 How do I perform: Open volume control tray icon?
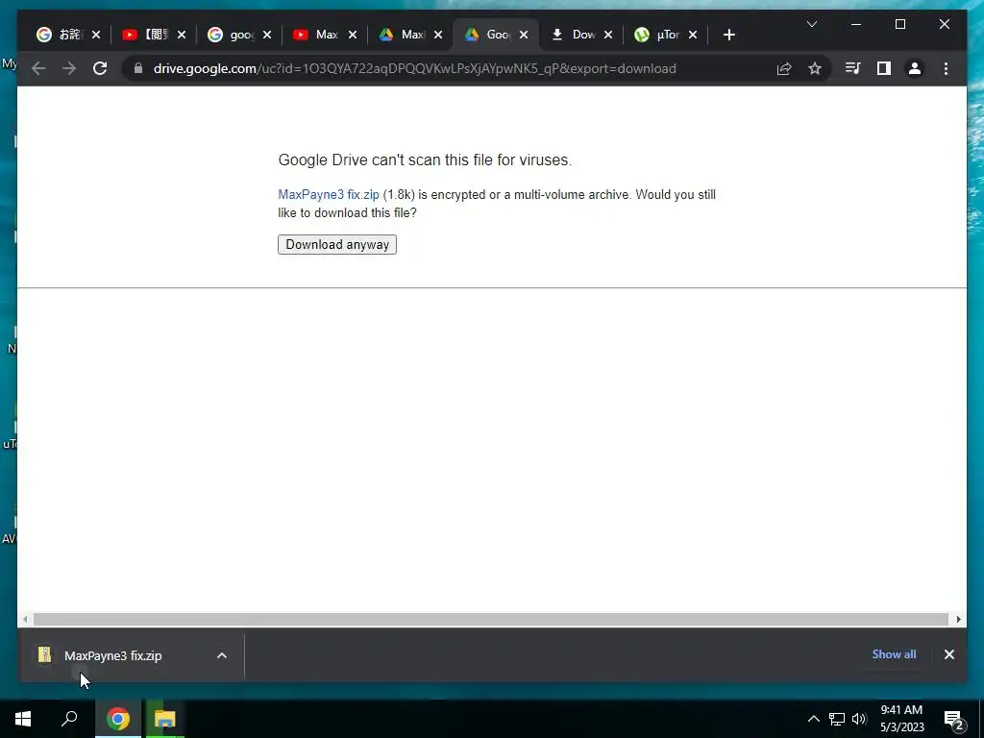859,719
